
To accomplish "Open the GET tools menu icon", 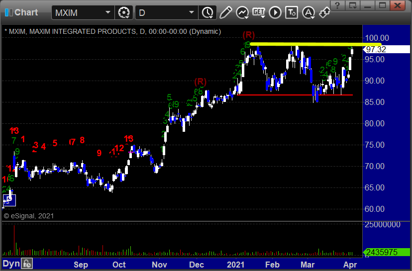I will pos(259,12).
